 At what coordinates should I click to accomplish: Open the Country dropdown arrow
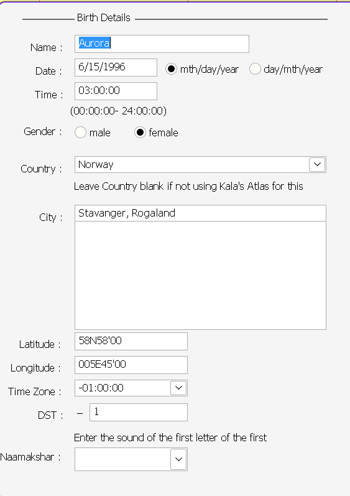317,164
